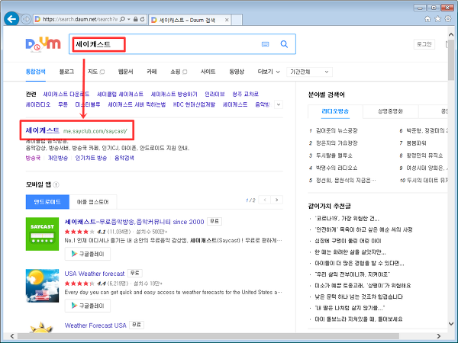458x343 pixels.
Task: Click the 개인방송 sub-link
Action: 58,158
